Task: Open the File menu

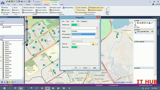Action: (x=8, y=4)
